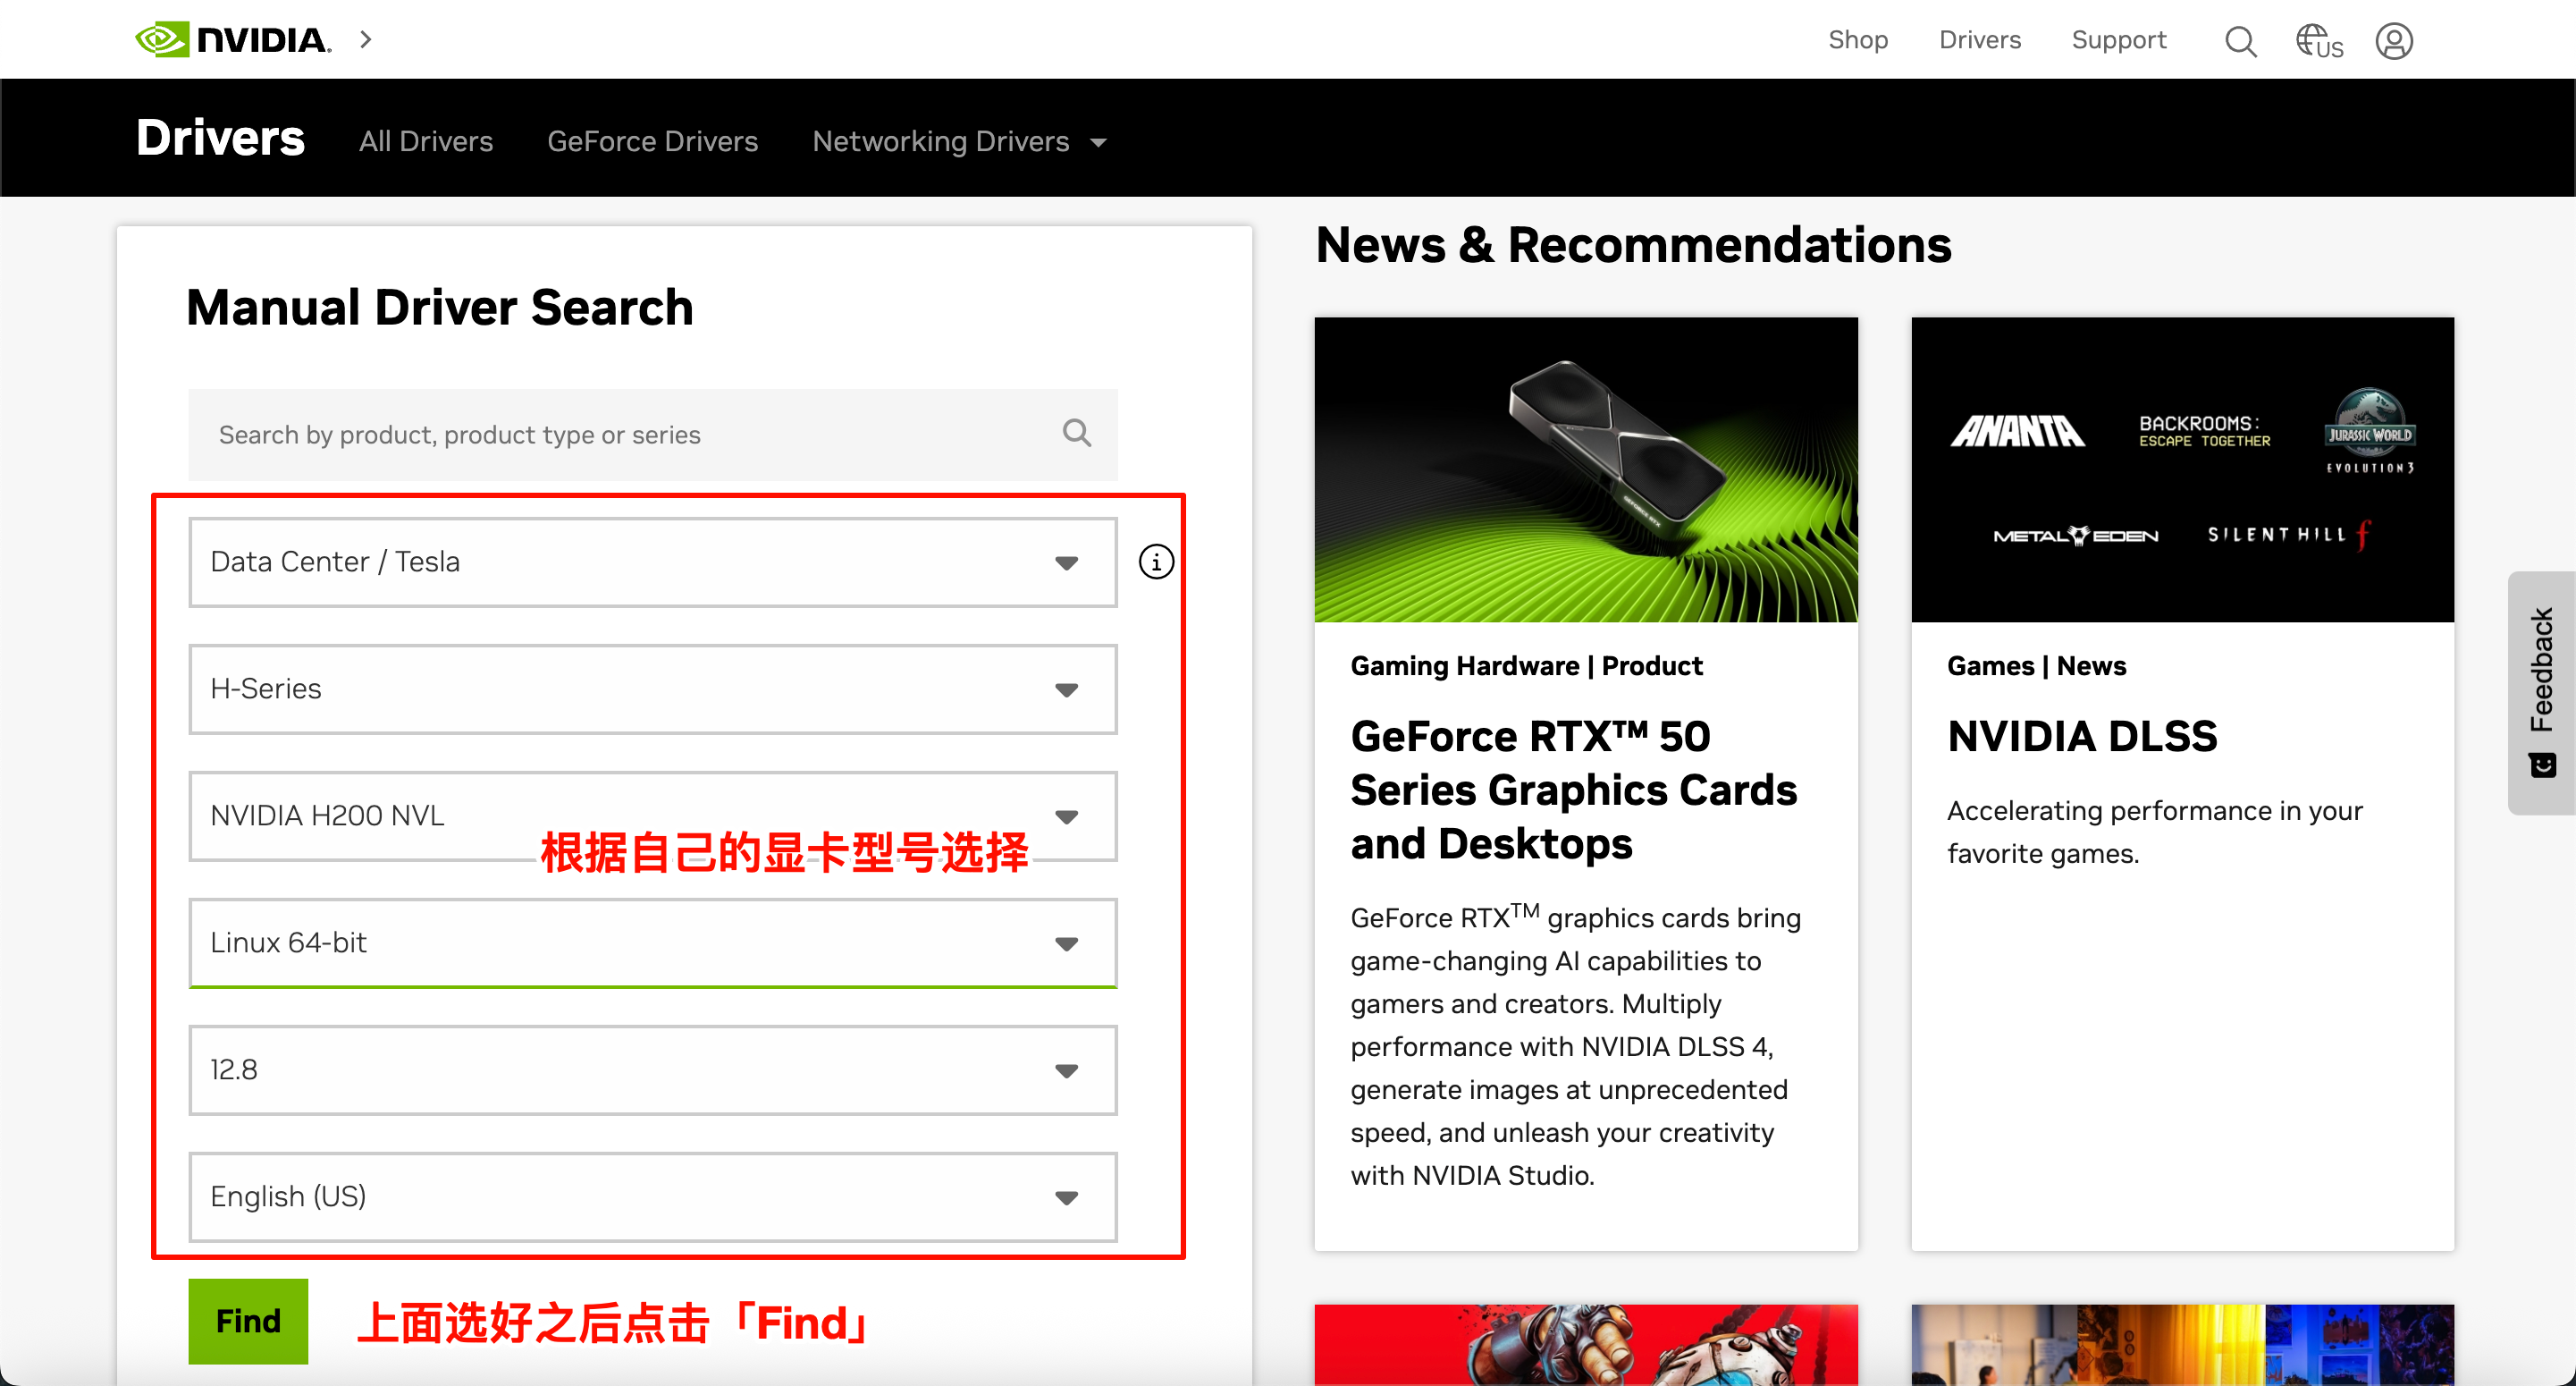Click magnifier icon in driver search box
Image resolution: width=2576 pixels, height=1386 pixels.
[1076, 434]
